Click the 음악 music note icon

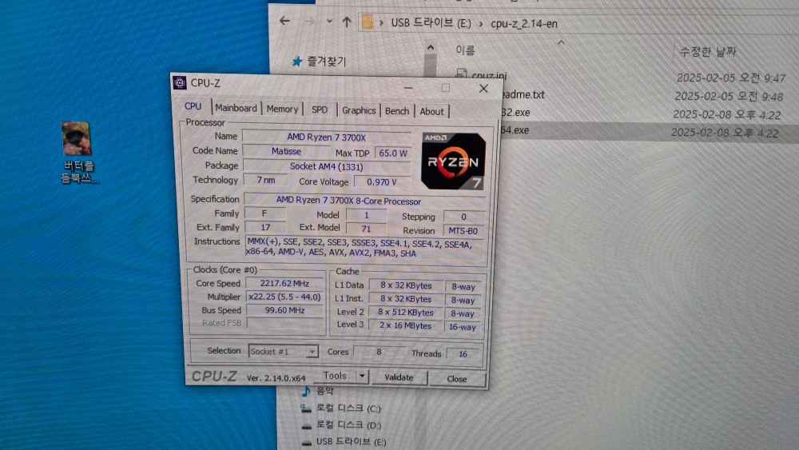pos(306,391)
